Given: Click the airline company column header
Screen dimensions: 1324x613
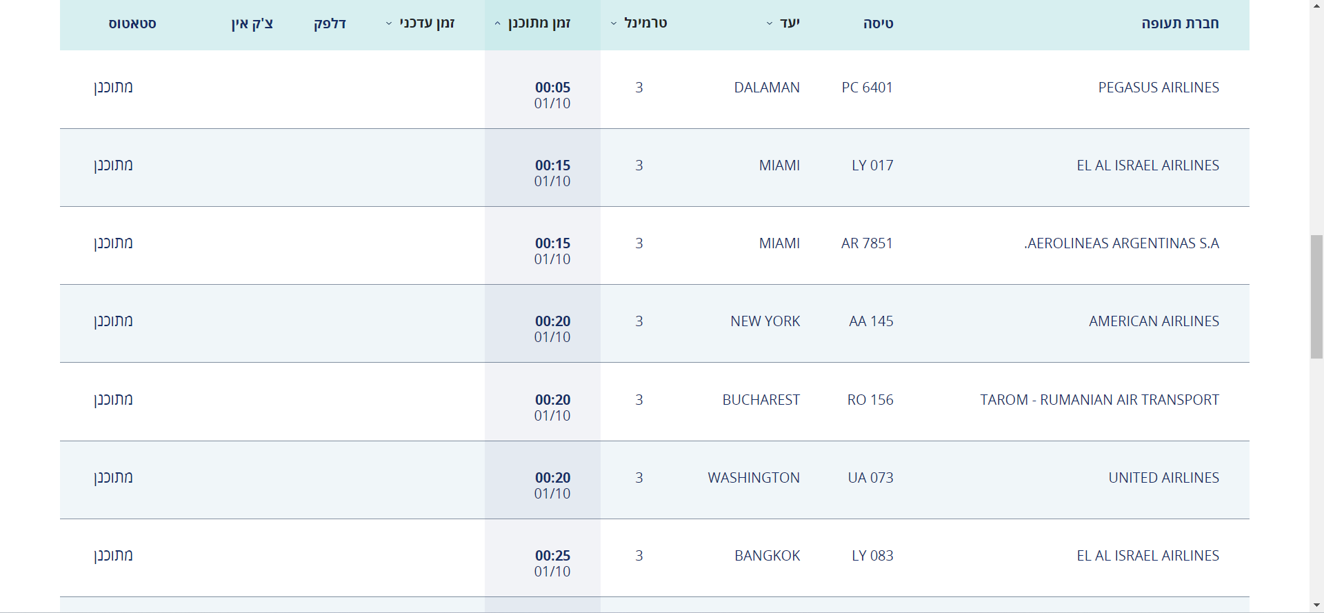Looking at the screenshot, I should [x=1179, y=23].
